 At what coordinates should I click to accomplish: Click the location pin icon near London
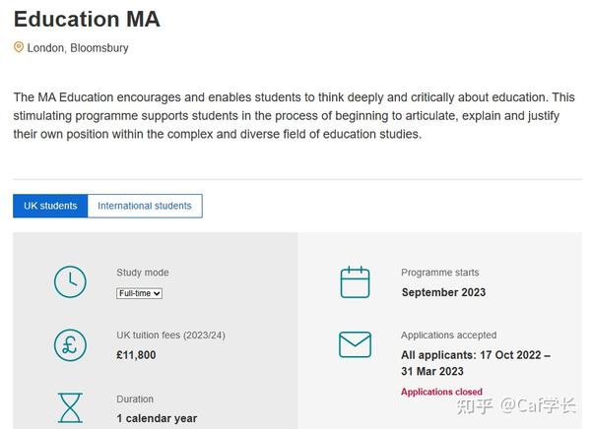(x=19, y=47)
